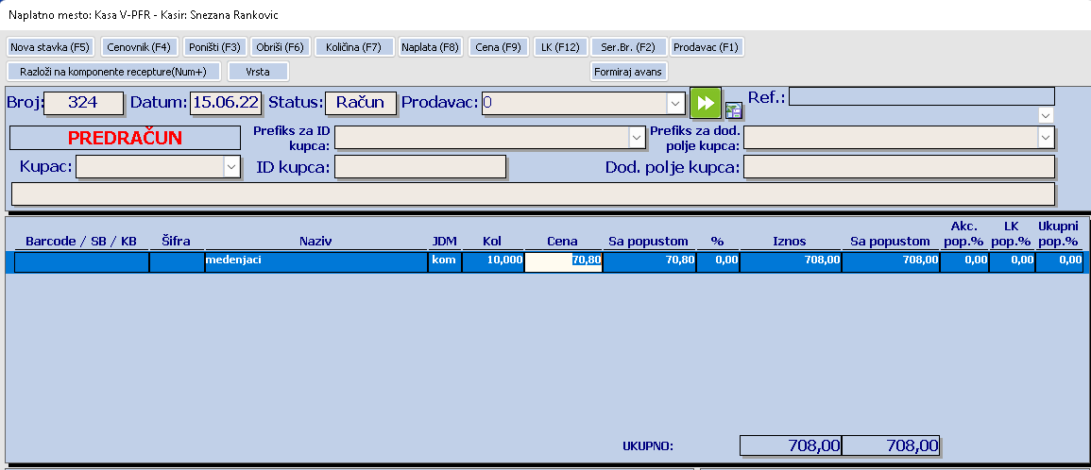Open the Prefiks za ID kupca dropdown
Viewport: 1091px width, 470px height.
(636, 138)
